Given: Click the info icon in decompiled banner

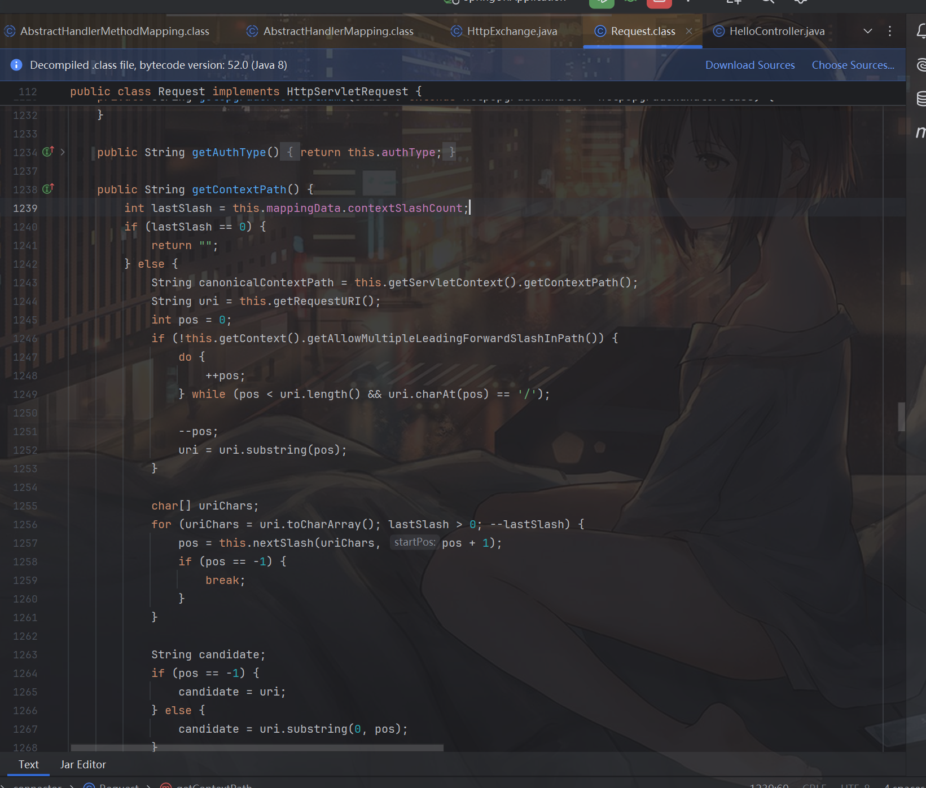Looking at the screenshot, I should tap(16, 65).
